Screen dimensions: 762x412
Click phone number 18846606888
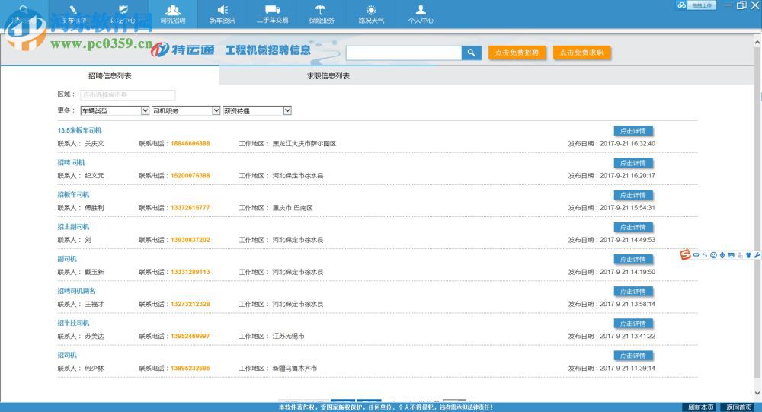[190, 143]
